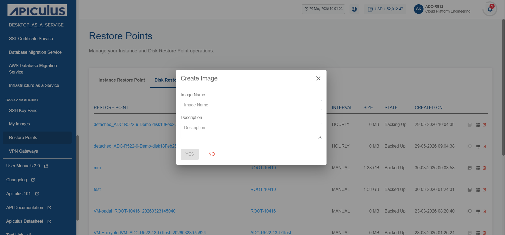Viewport: 505px width, 235px height.
Task: Open SSL Certificate Service in the sidebar
Action: point(31,38)
